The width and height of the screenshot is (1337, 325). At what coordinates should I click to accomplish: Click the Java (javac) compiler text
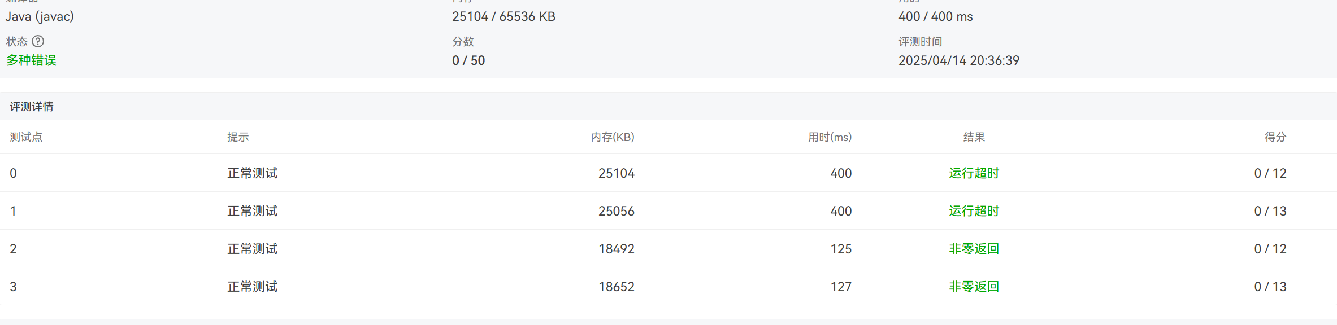coord(40,16)
